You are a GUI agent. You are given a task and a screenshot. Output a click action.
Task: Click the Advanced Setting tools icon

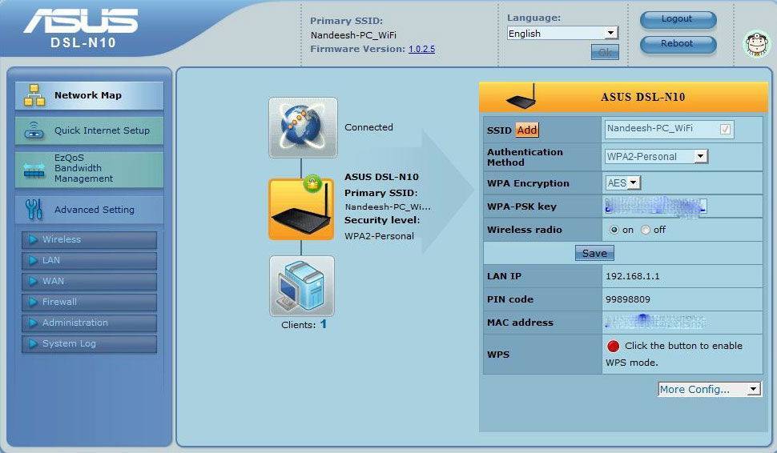(34, 210)
